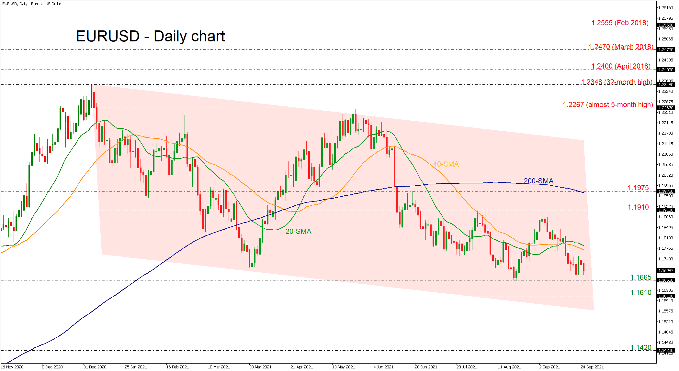Select the 1.1610 support level label
The width and height of the screenshot is (679, 371).
pos(640,293)
